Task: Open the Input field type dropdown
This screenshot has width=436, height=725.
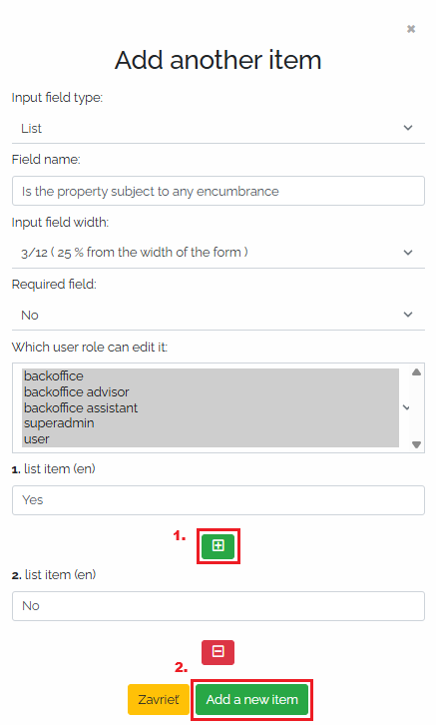Action: click(x=218, y=128)
